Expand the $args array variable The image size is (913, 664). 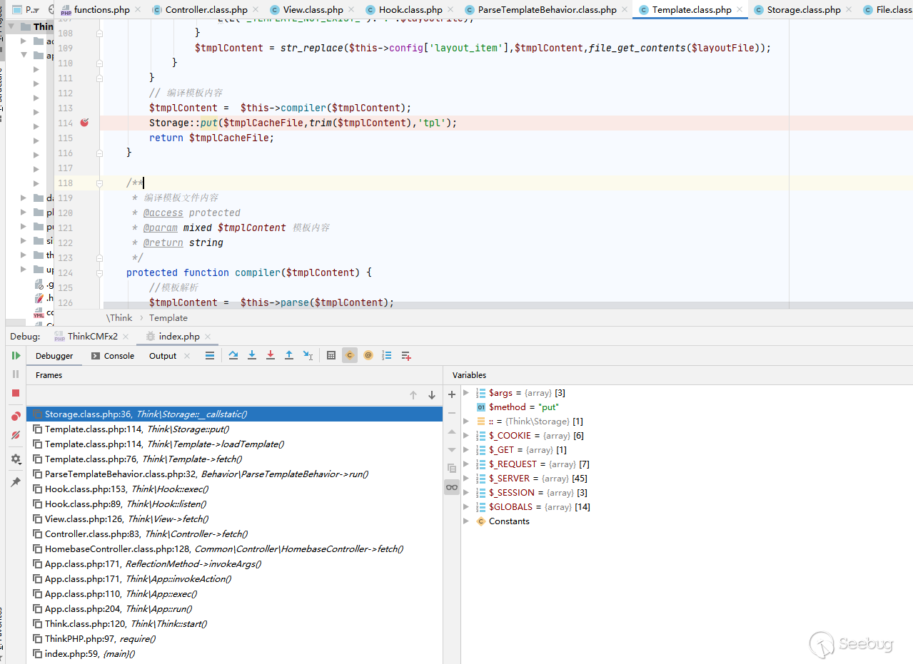pos(466,393)
